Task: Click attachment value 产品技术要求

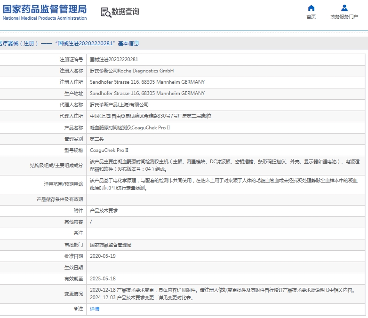Action: [x=104, y=211]
